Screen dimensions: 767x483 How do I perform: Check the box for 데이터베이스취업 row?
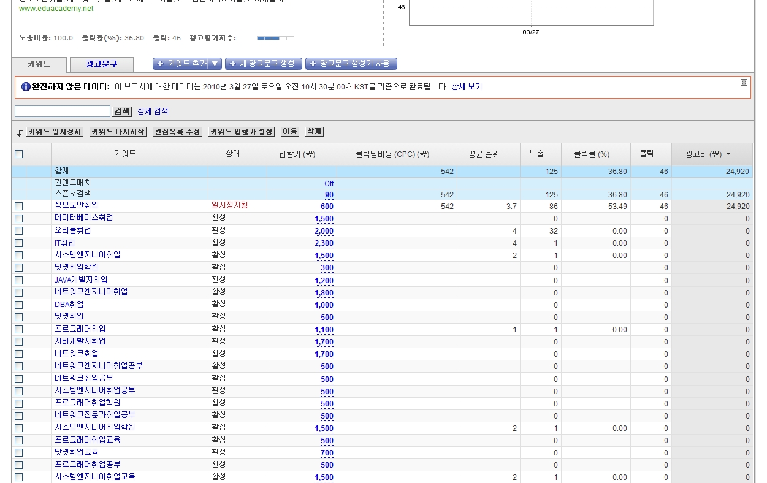(18, 219)
